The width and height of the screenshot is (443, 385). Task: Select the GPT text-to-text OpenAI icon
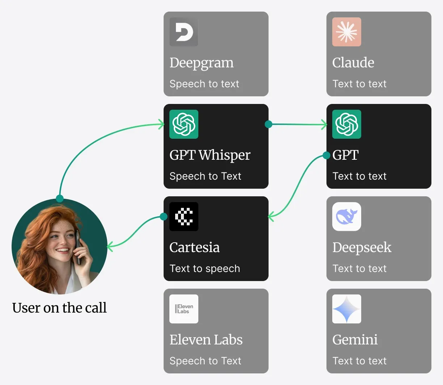click(x=346, y=124)
